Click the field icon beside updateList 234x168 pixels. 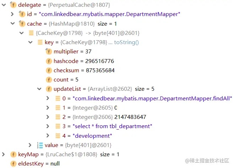(x=49, y=89)
